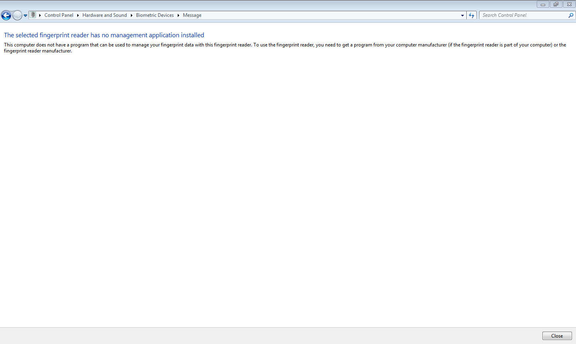The width and height of the screenshot is (576, 344).
Task: Close the window with the X button
Action: [569, 4]
